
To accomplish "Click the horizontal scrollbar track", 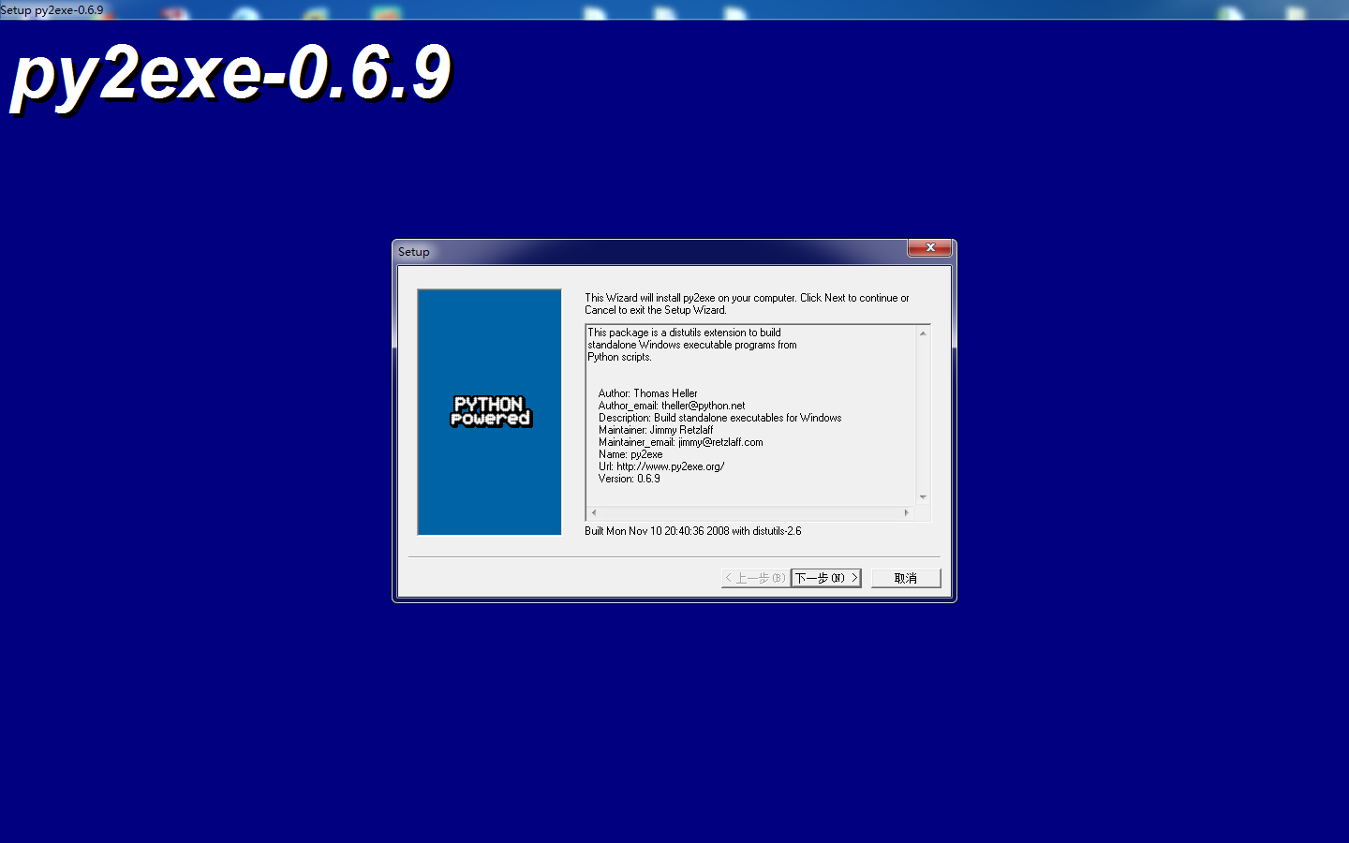I will tap(749, 512).
